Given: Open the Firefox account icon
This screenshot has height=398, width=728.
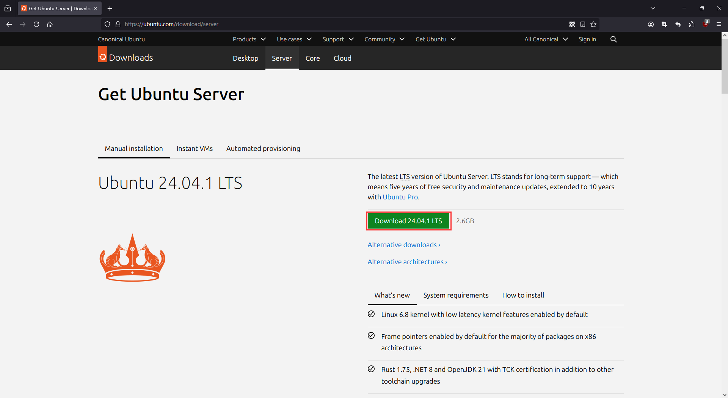Looking at the screenshot, I should [x=651, y=24].
